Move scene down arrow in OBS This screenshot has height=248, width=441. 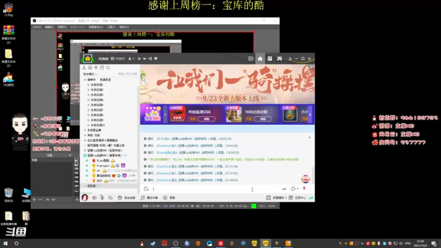click(53, 200)
